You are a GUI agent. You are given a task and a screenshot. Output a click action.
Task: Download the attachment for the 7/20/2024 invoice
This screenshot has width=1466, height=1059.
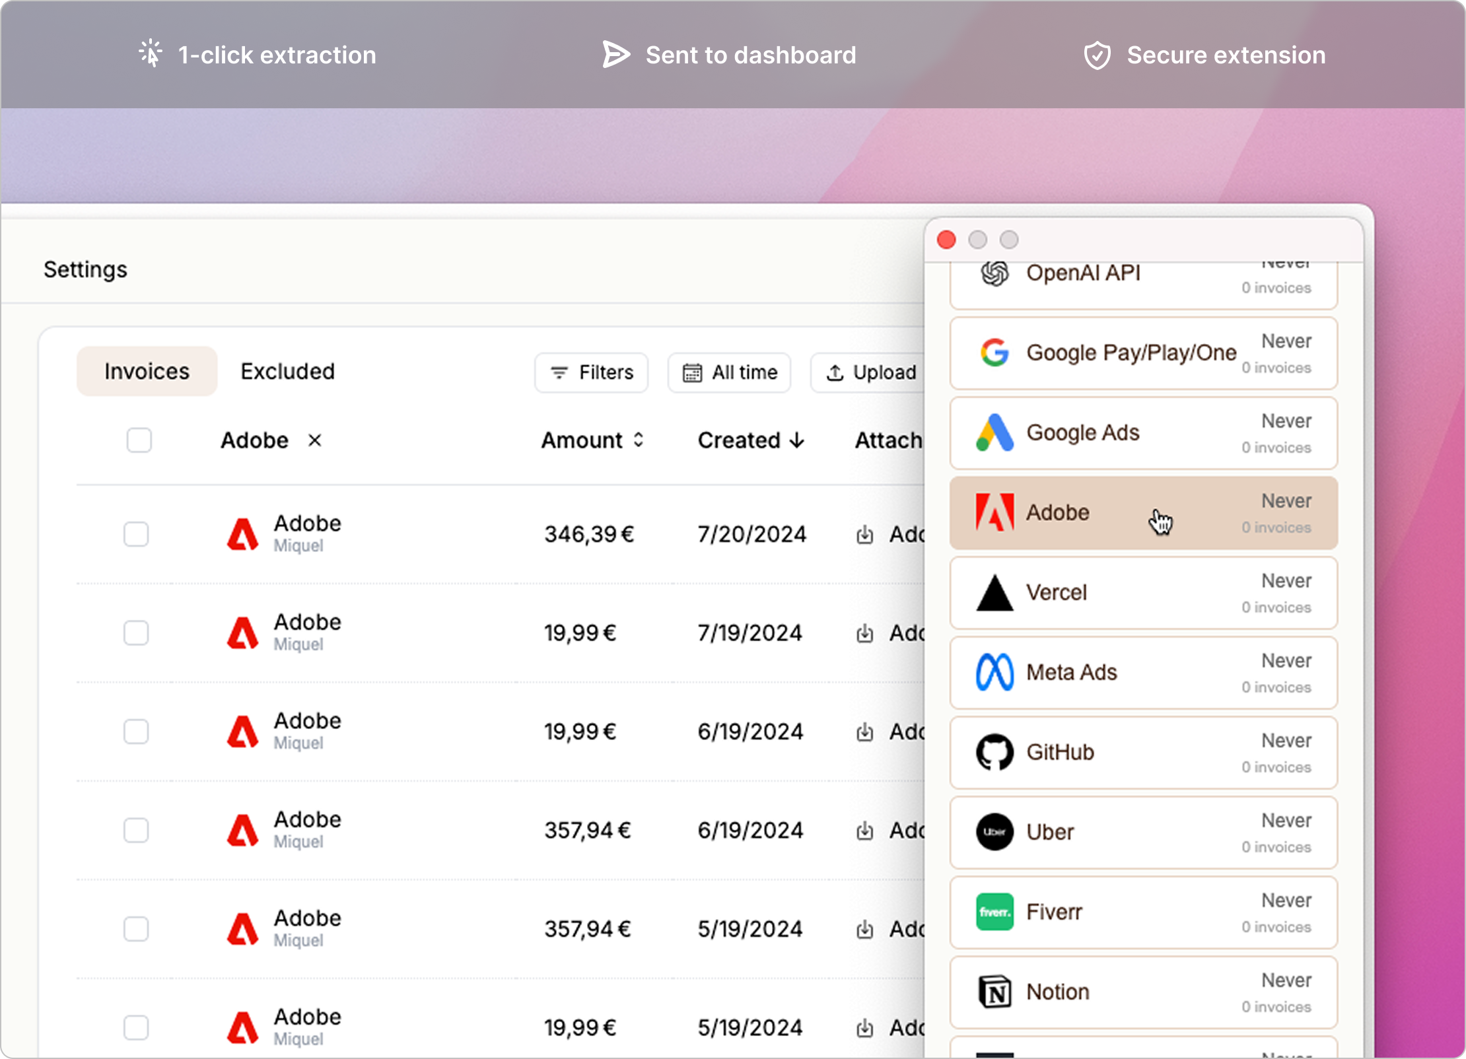coord(866,535)
